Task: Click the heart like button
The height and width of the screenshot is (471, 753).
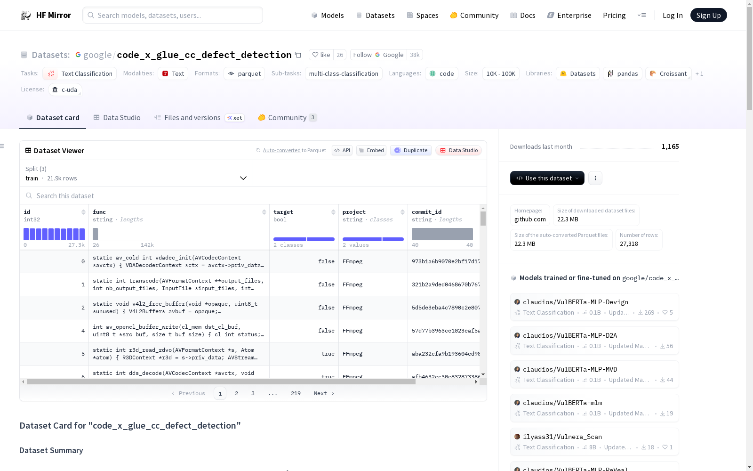Action: (x=321, y=55)
